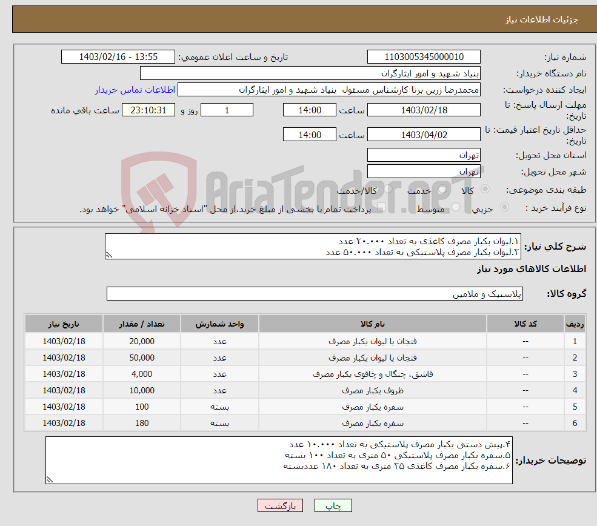
Task: Click resize handle of buyer notes textarea
Action: click(x=50, y=480)
